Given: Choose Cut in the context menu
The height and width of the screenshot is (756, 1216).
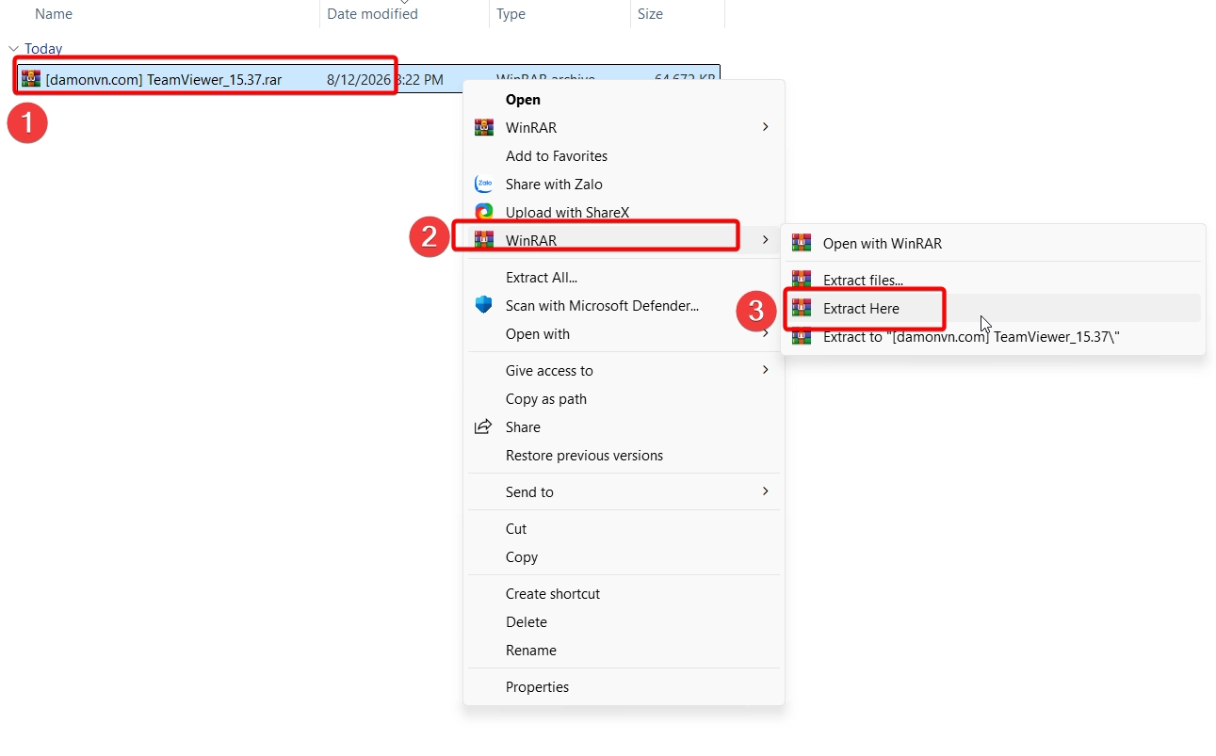Looking at the screenshot, I should pos(516,529).
